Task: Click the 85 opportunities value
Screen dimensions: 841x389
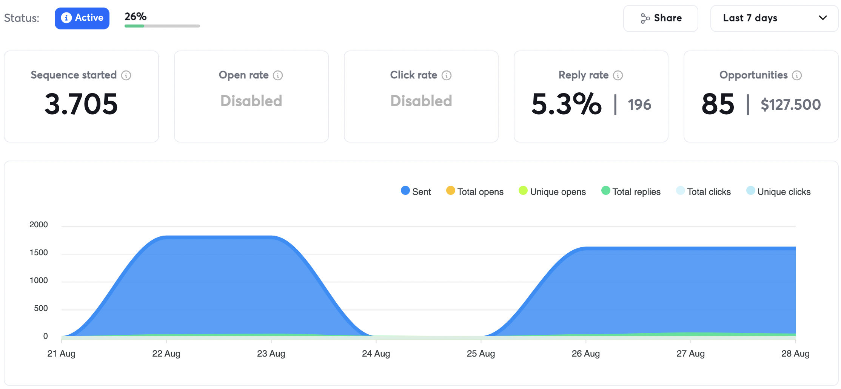Action: (x=718, y=104)
